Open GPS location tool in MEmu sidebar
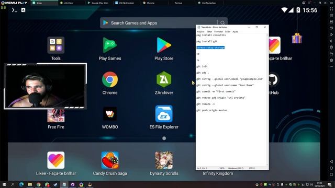Screen dimensions: 335x188 (331, 48)
